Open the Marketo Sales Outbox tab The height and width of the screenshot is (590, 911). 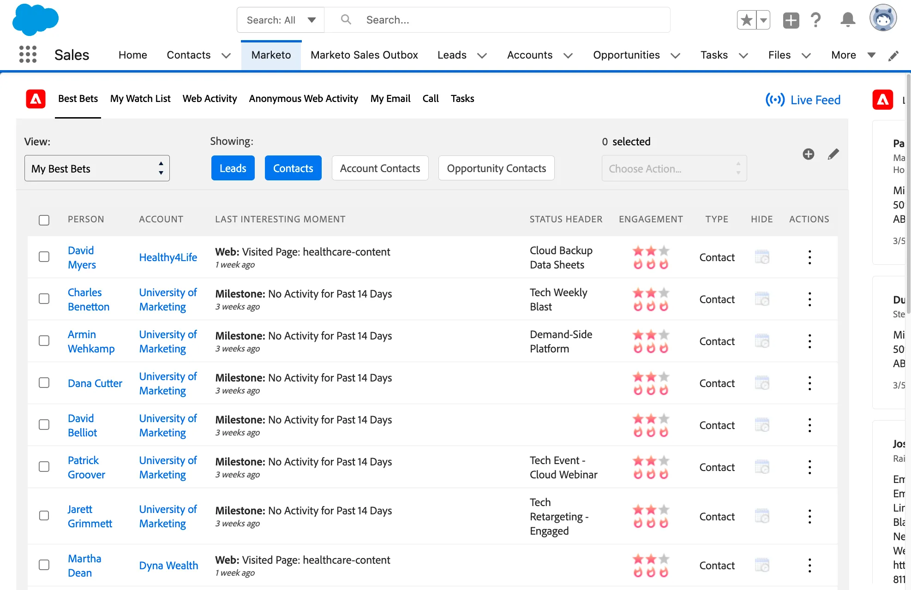click(364, 55)
